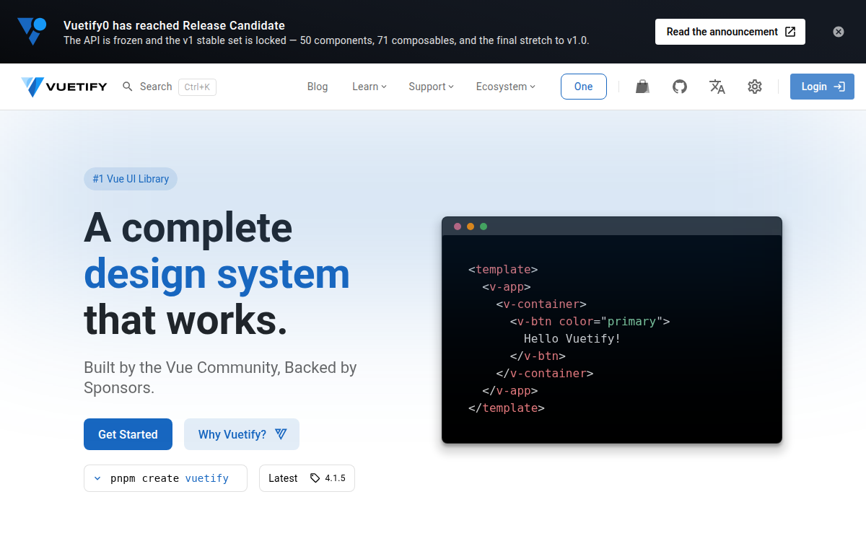Click the "Vuetify0 has reached Release Candidate" title
Image resolution: width=866 pixels, height=541 pixels.
[x=174, y=25]
